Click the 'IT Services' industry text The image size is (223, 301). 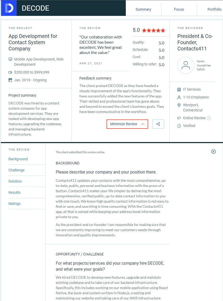pyautogui.click(x=192, y=89)
